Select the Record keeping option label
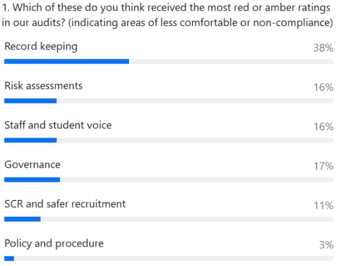The height and width of the screenshot is (266, 340). [41, 47]
